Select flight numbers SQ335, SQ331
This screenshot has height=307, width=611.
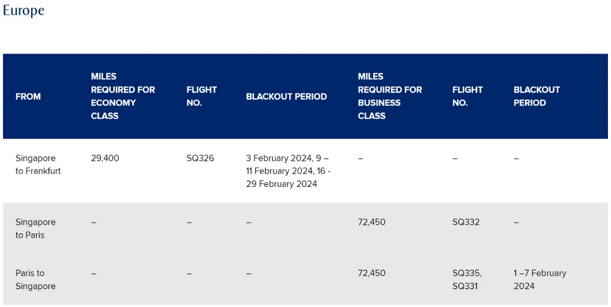[x=467, y=280]
